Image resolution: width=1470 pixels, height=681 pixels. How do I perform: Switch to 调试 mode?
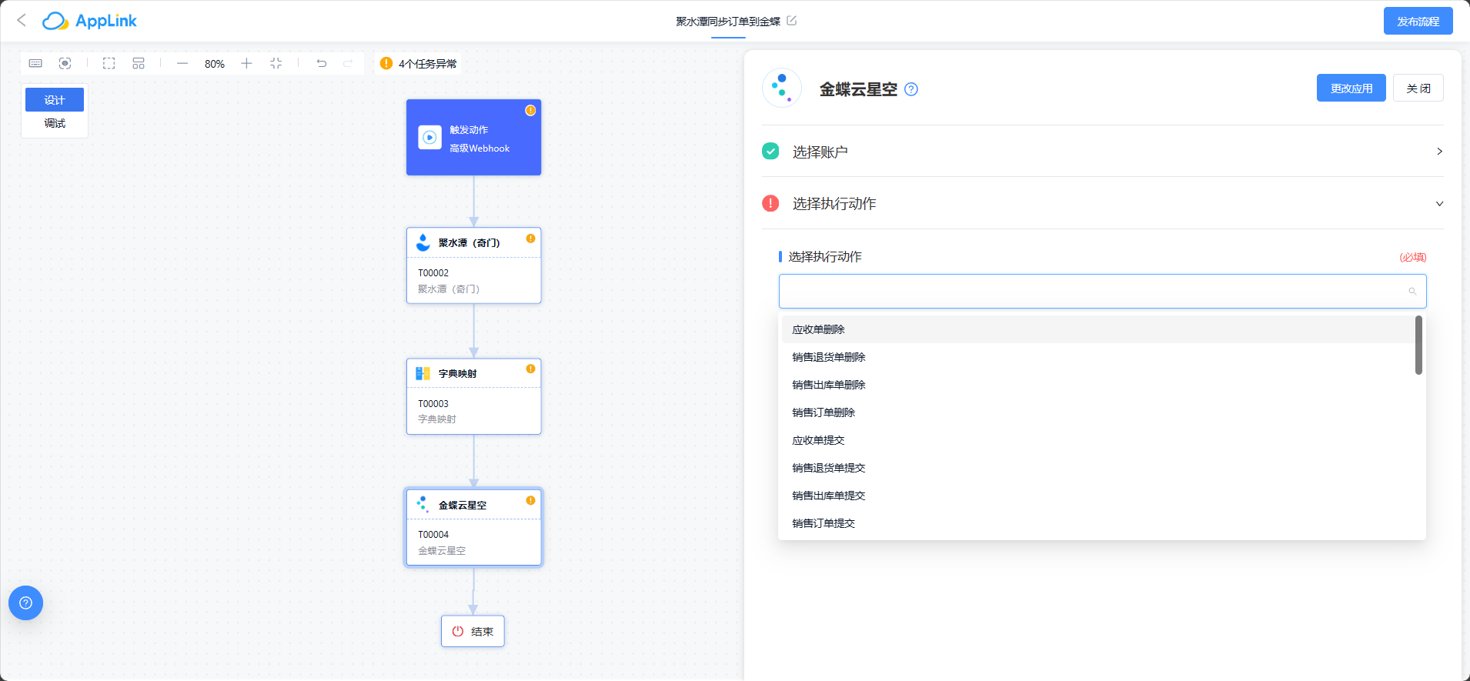55,123
